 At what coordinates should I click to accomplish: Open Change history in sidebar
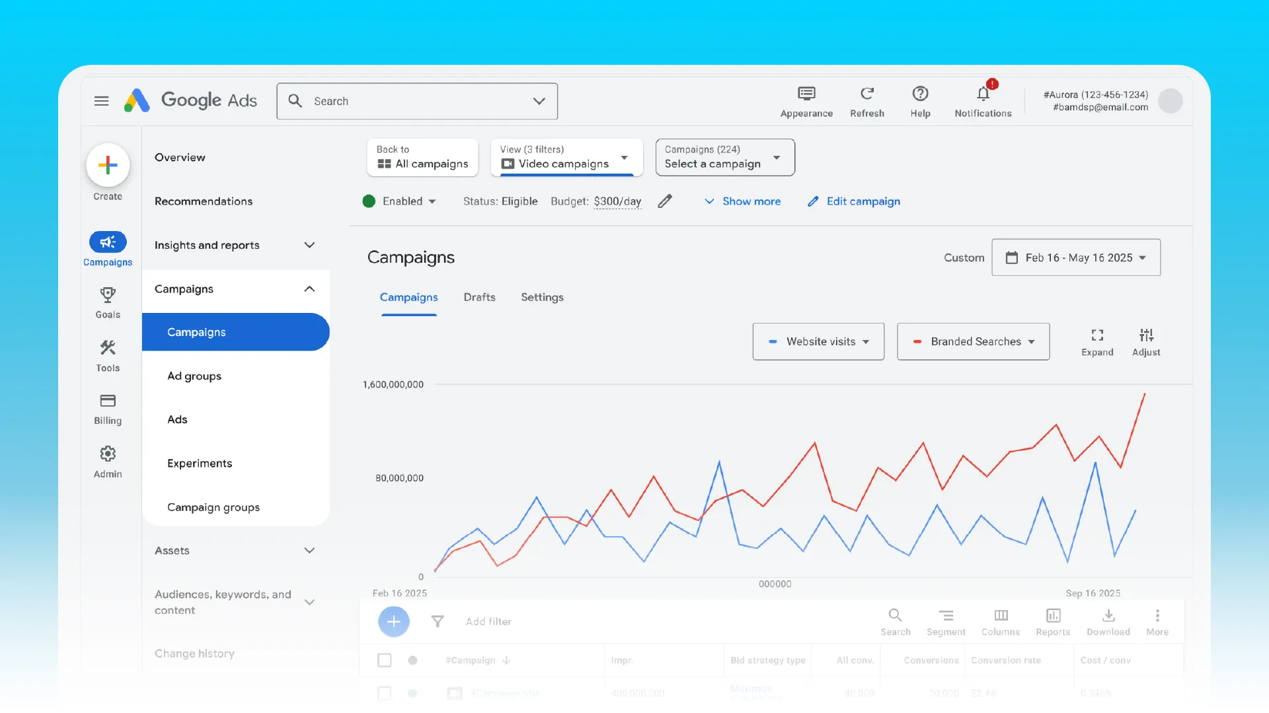pos(194,654)
